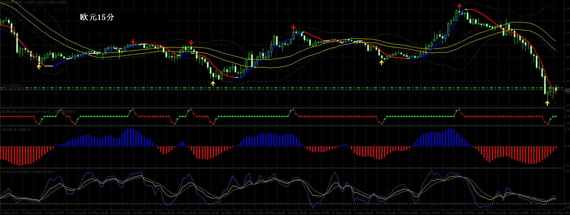The image size is (570, 215).
Task: Click the 11 May 20:45 time label
Action: click(x=54, y=213)
